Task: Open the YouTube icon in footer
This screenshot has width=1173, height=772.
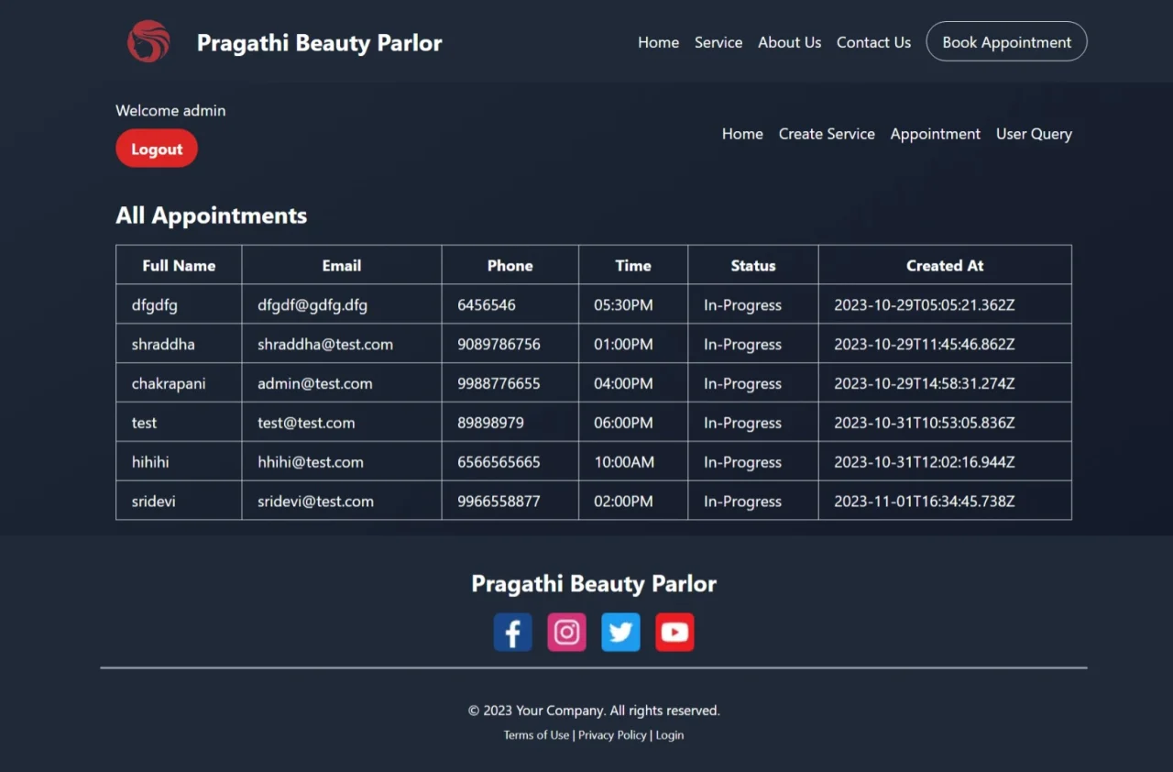Action: tap(674, 633)
